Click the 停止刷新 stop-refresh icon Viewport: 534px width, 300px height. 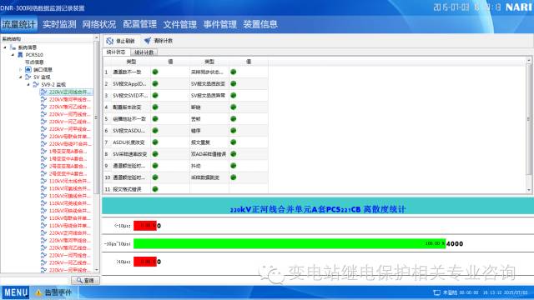click(x=109, y=41)
